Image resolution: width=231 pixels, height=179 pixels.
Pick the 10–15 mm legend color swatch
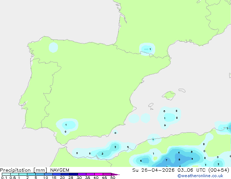pyautogui.click(x=48, y=174)
